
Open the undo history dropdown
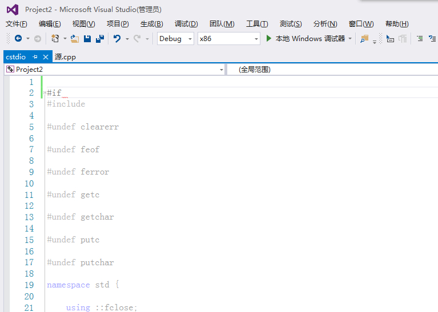click(127, 39)
